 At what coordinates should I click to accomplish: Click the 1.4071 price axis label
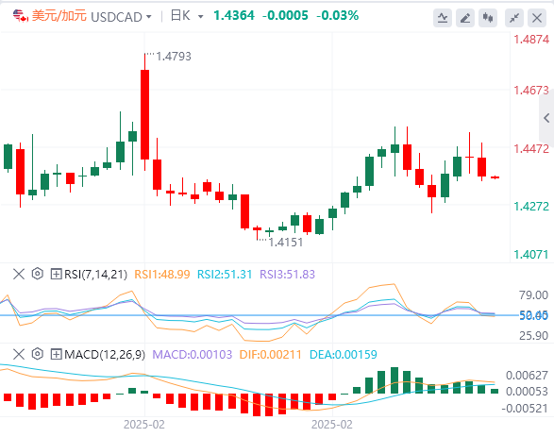[531, 254]
